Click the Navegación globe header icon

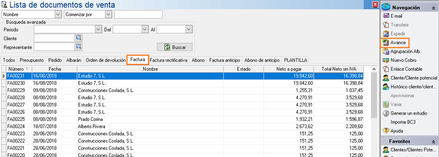(386, 7)
